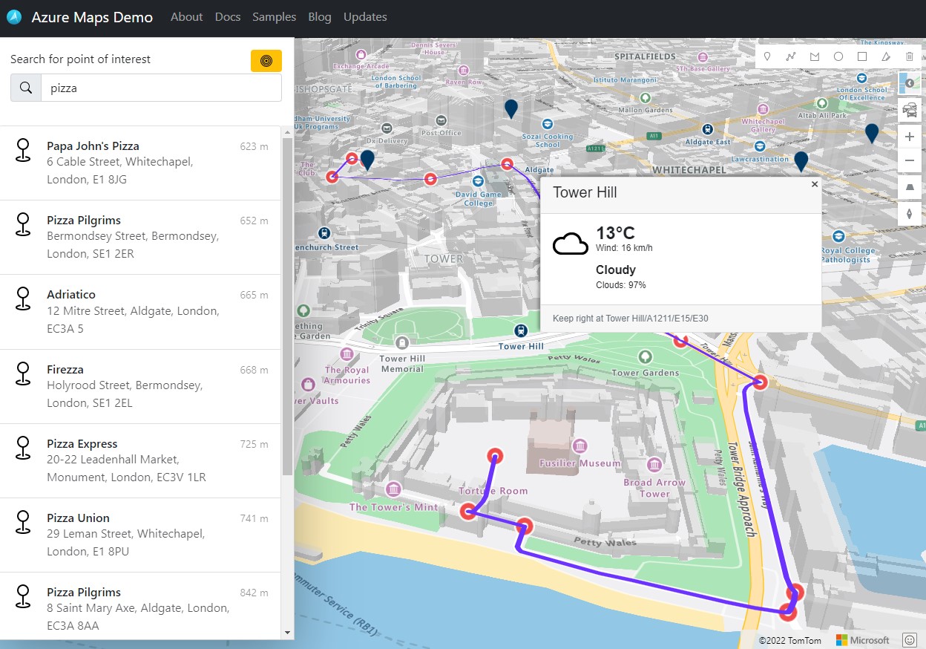Expand the map style picker
This screenshot has height=649, width=926.
[910, 83]
